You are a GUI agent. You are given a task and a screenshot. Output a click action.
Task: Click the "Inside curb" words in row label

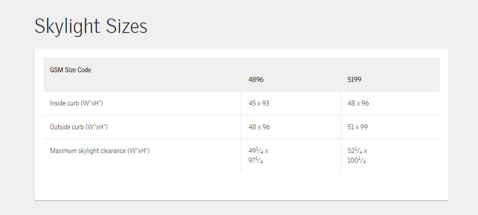[x=66, y=103]
